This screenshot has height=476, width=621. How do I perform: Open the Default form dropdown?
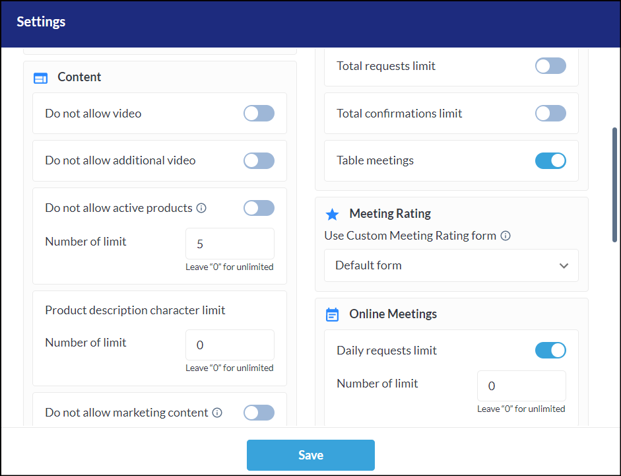click(451, 265)
